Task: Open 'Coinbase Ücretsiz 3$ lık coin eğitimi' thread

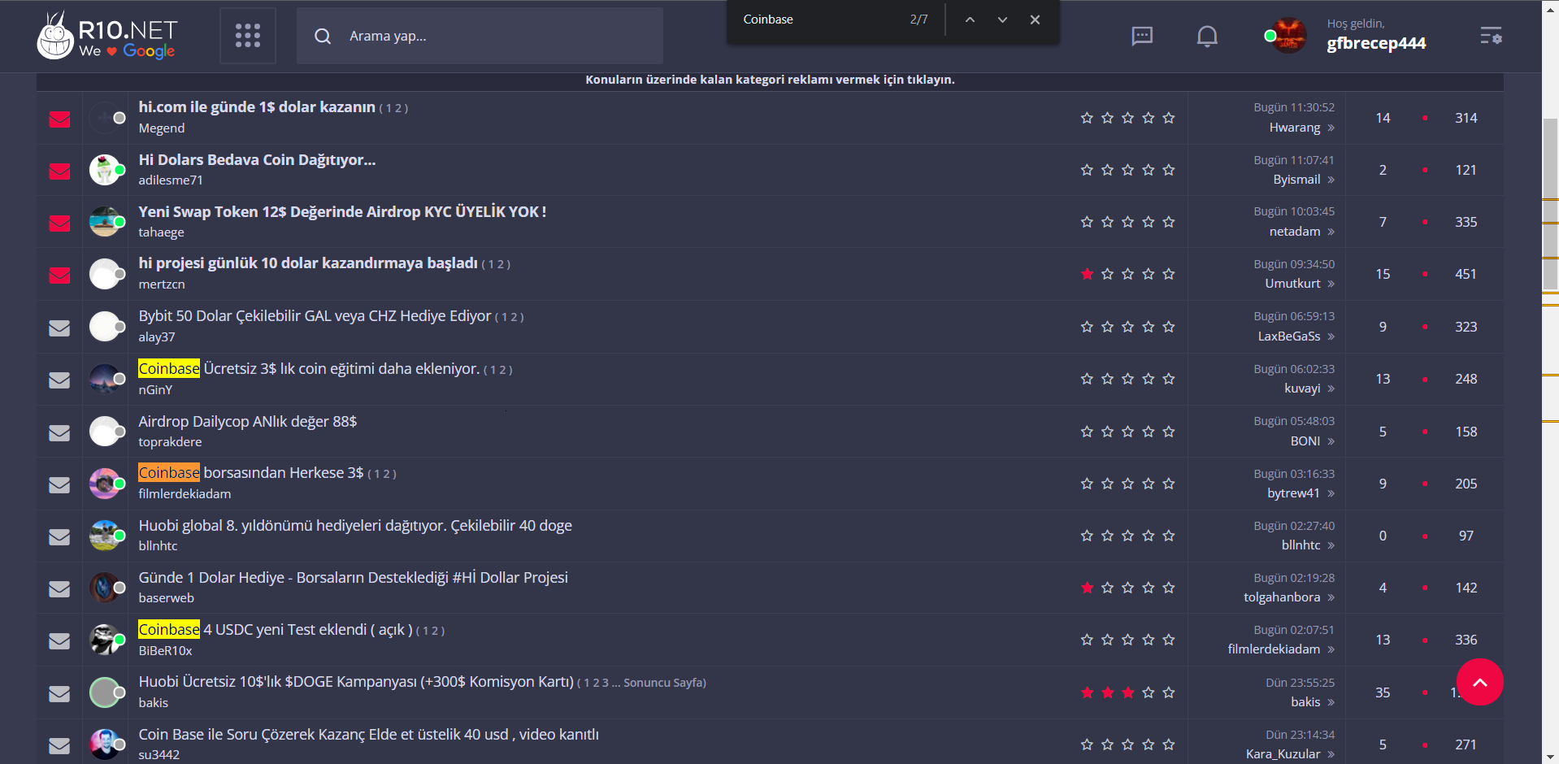Action: [x=309, y=369]
